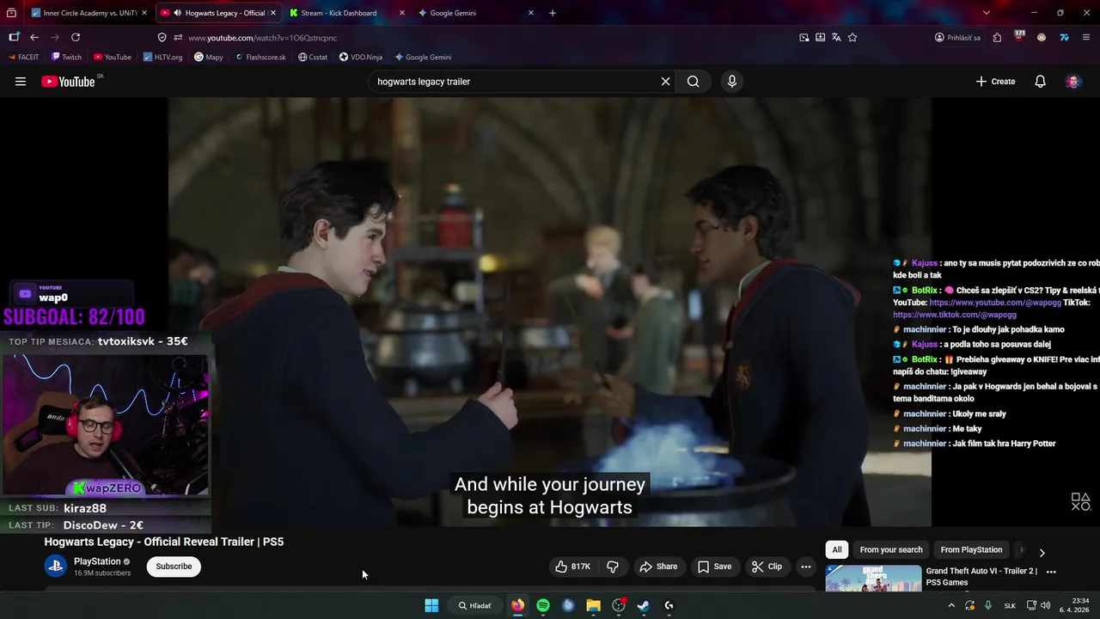Viewport: 1100px width, 619px height.
Task: Select the From PlayStation chip
Action: [971, 549]
